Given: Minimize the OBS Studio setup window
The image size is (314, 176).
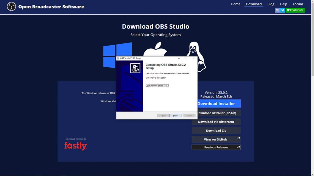Looking at the screenshot, I should coord(179,58).
